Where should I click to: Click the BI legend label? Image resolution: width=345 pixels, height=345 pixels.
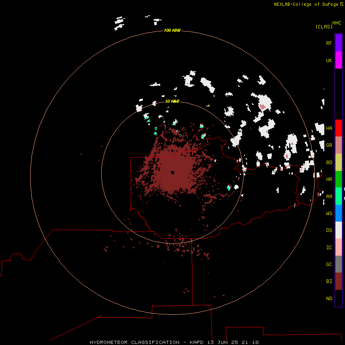click(x=329, y=281)
